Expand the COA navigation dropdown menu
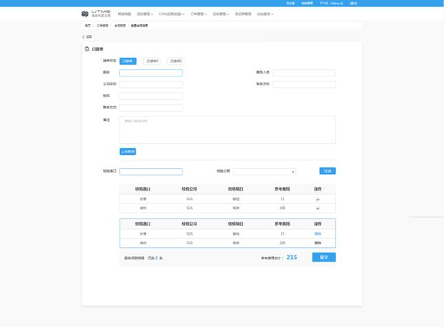The width and height of the screenshot is (444, 327). pos(171,14)
